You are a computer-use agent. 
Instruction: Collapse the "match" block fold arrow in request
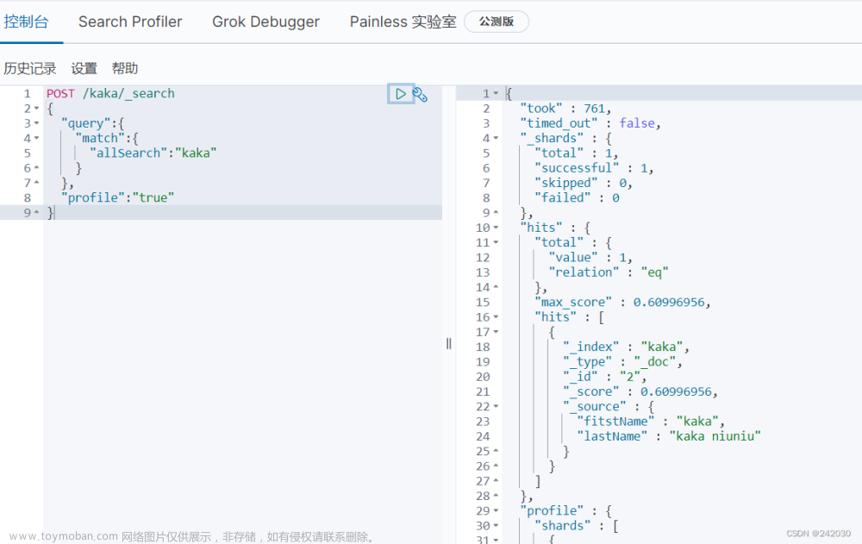click(x=37, y=138)
